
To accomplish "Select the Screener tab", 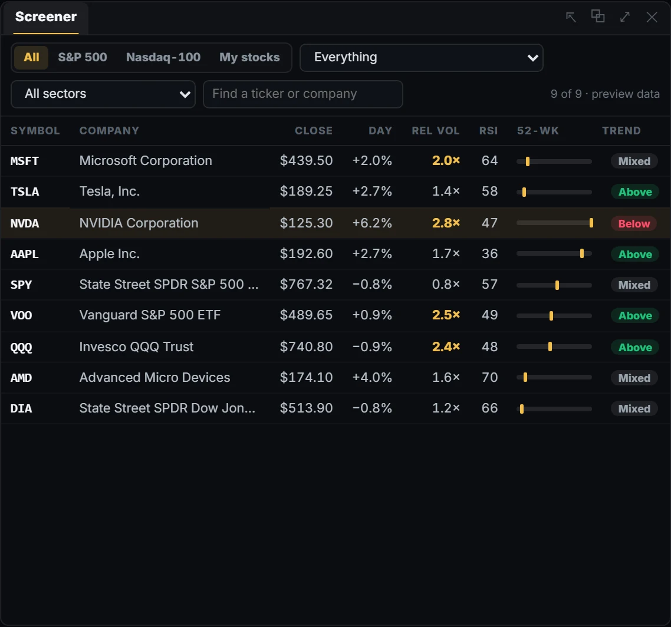I will [x=46, y=17].
